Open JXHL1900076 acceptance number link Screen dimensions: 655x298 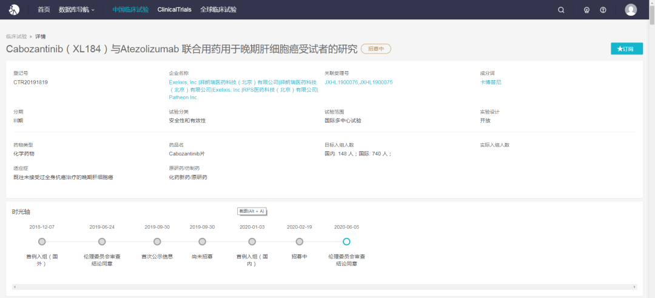341,83
